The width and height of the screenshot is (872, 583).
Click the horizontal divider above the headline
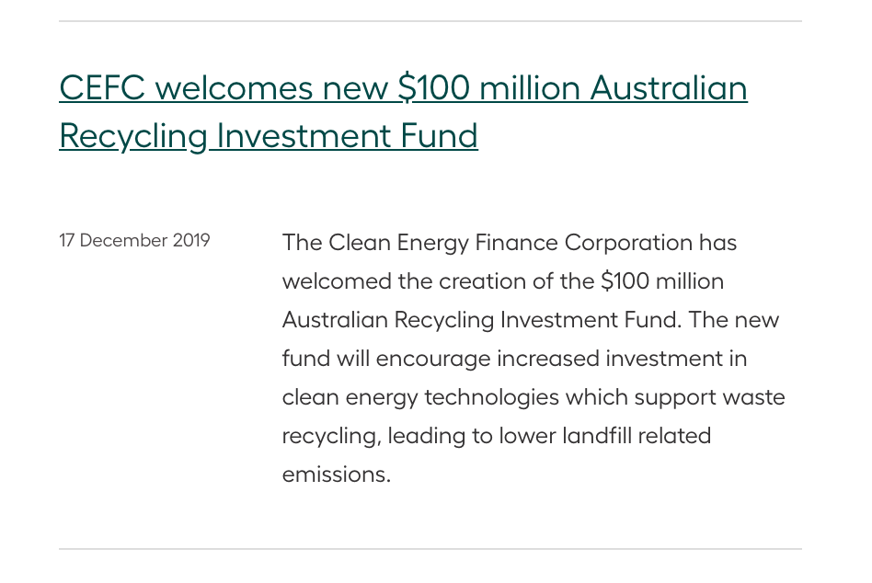point(430,21)
